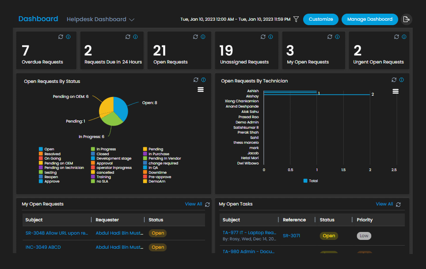Show info for Urgent Open Requests widget
This screenshot has width=426, height=269.
pos(404,37)
